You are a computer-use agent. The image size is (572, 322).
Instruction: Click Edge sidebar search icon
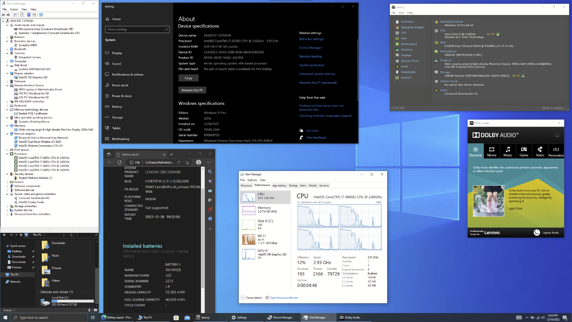coord(210,172)
